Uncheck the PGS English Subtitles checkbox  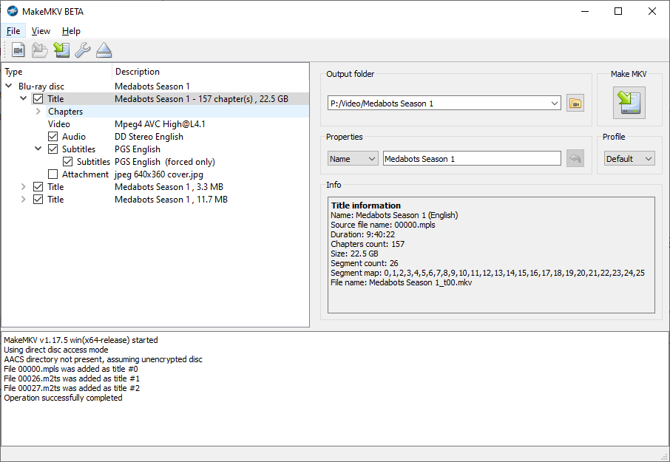[53, 149]
